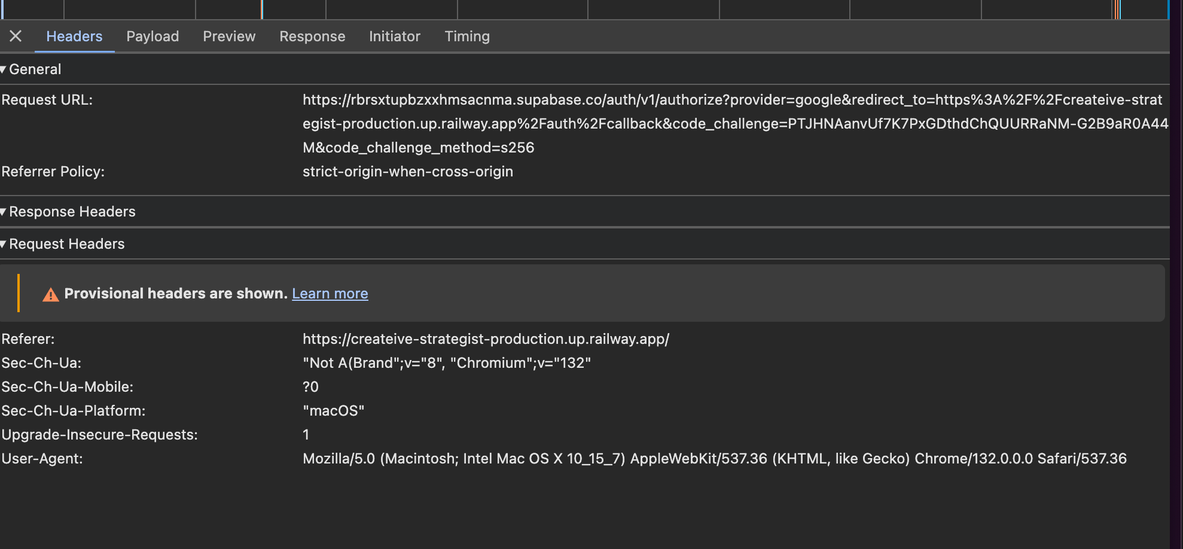Return to the Headers tab
The image size is (1183, 549).
coord(74,36)
